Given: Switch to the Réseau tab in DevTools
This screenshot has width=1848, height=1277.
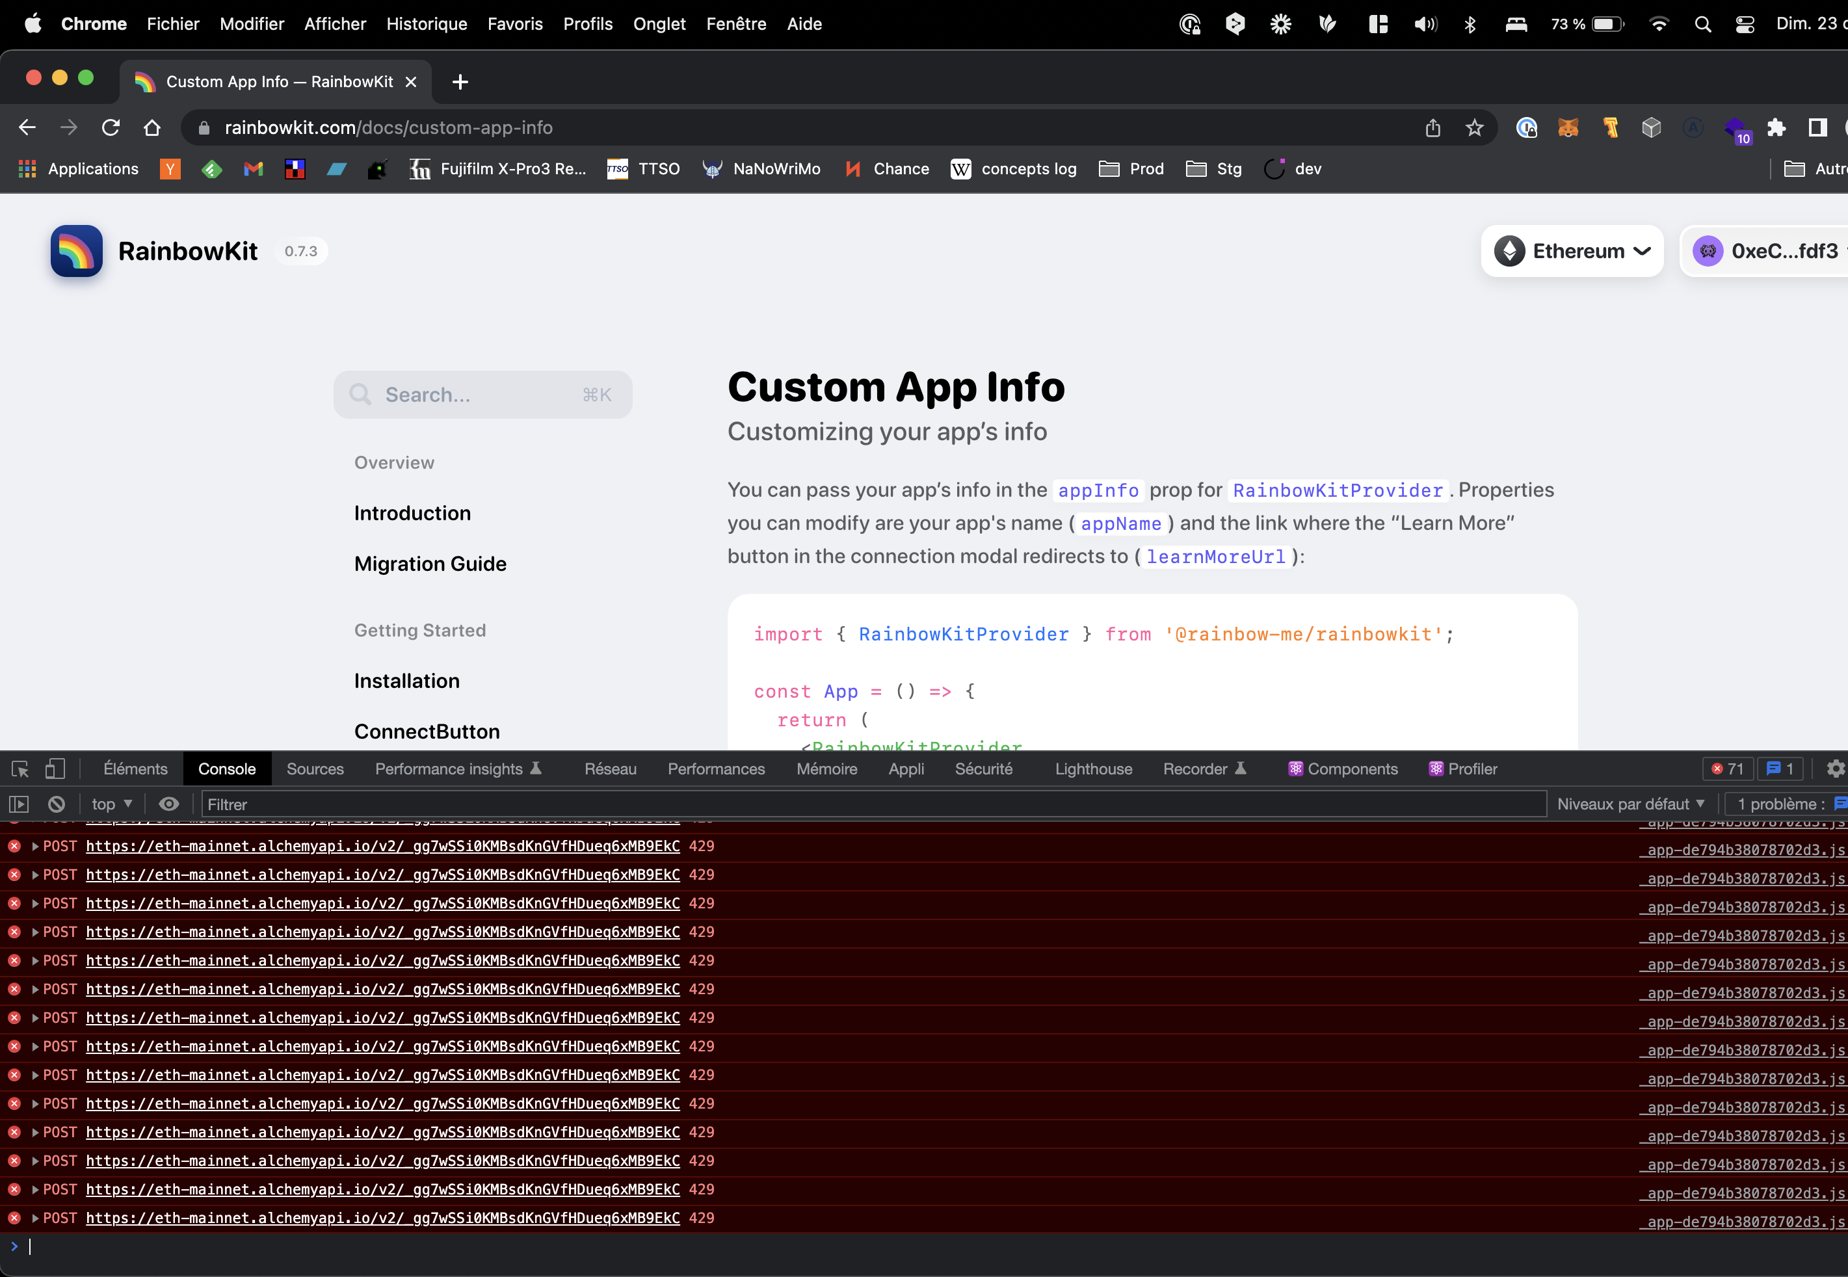Looking at the screenshot, I should pyautogui.click(x=611, y=769).
